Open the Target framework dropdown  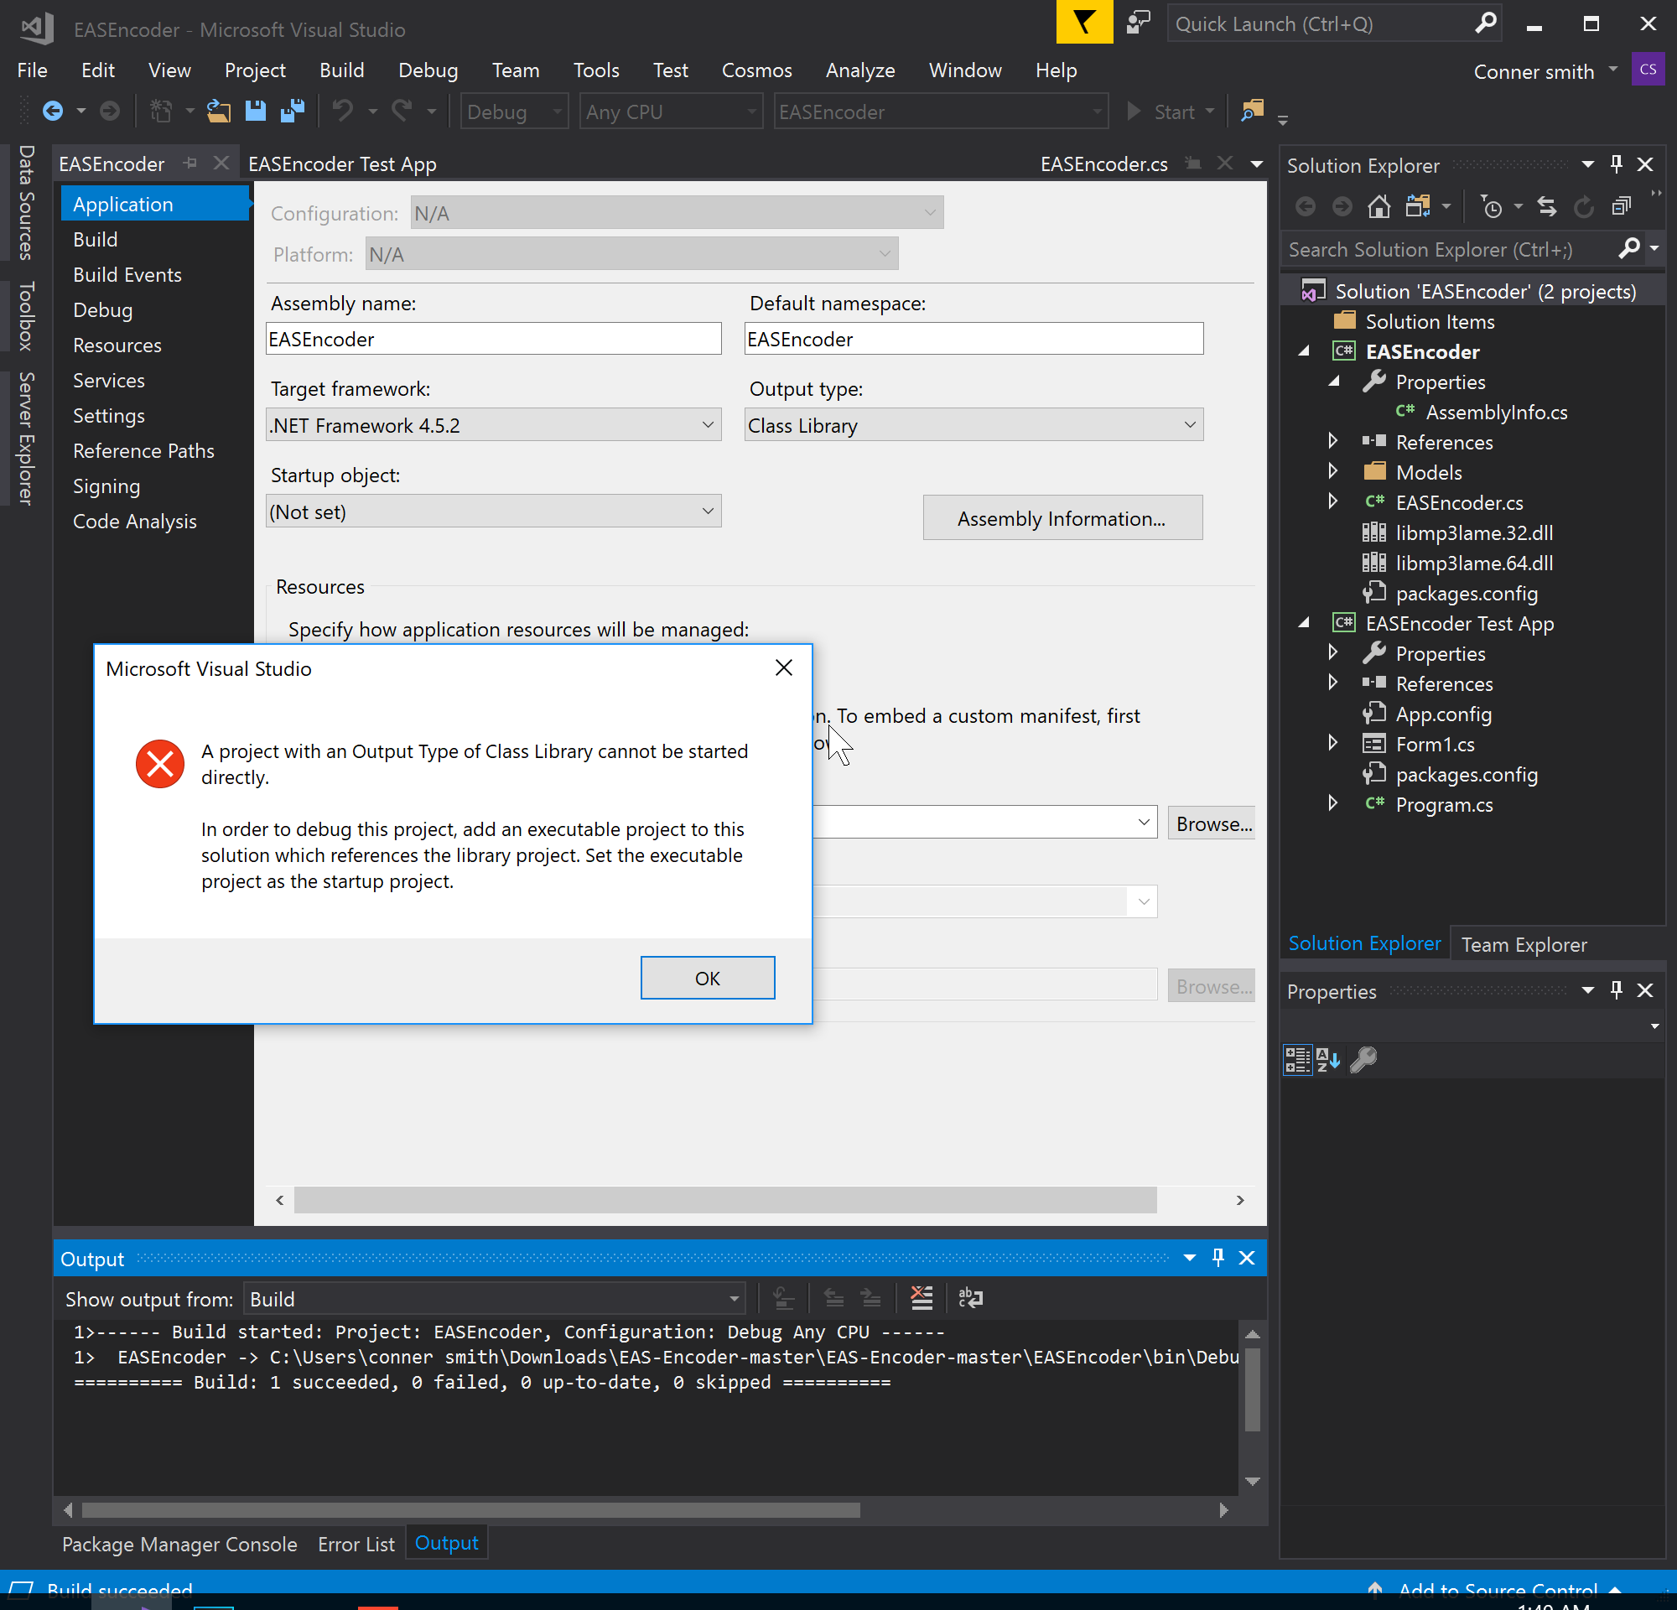(494, 425)
